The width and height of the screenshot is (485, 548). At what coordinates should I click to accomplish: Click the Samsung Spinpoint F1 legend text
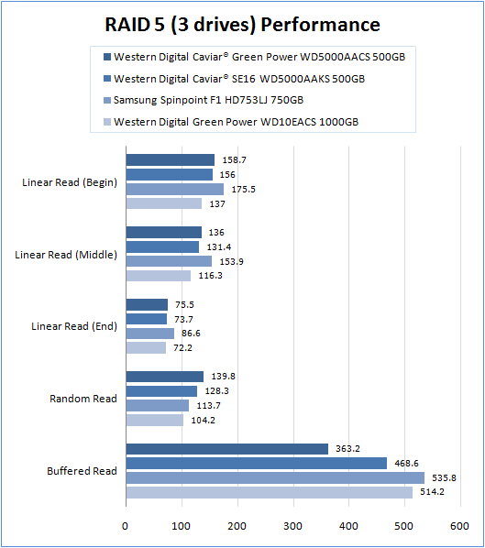[208, 100]
